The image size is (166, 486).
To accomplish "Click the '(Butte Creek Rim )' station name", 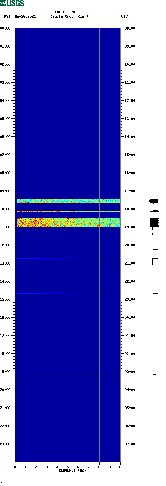I will coord(69,17).
